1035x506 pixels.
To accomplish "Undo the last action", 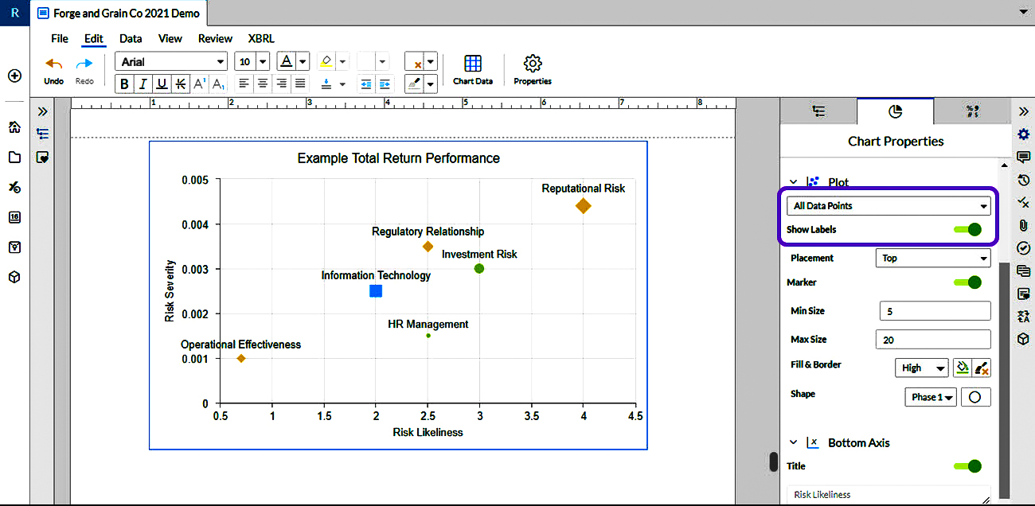I will click(x=53, y=70).
